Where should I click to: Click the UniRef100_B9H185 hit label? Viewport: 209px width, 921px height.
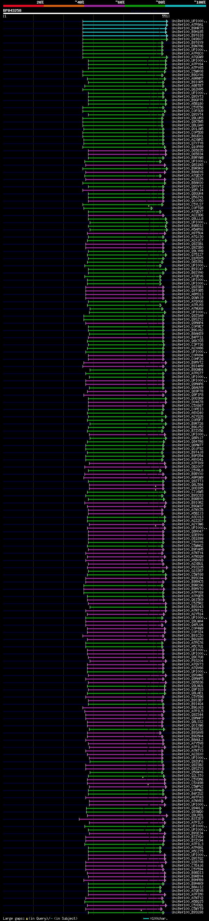coord(187,32)
